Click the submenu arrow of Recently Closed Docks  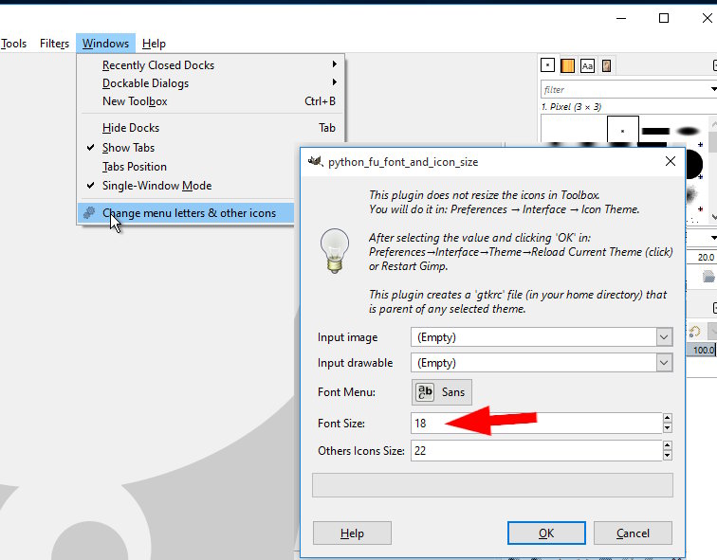pos(335,63)
